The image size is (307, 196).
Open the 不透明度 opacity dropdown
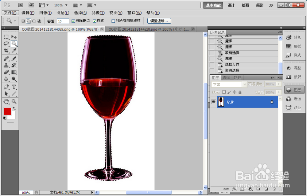[278, 84]
